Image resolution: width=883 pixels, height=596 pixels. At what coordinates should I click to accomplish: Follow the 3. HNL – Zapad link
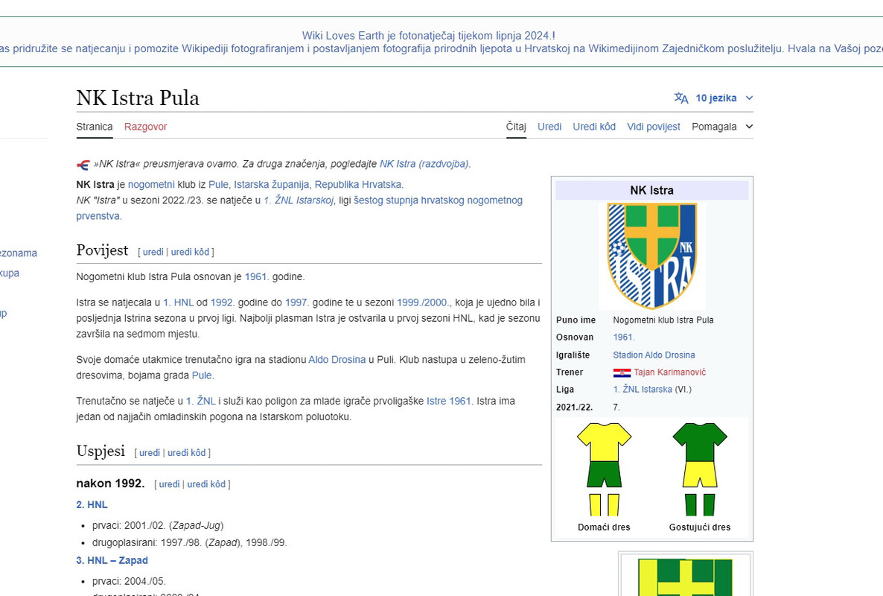[x=112, y=560]
